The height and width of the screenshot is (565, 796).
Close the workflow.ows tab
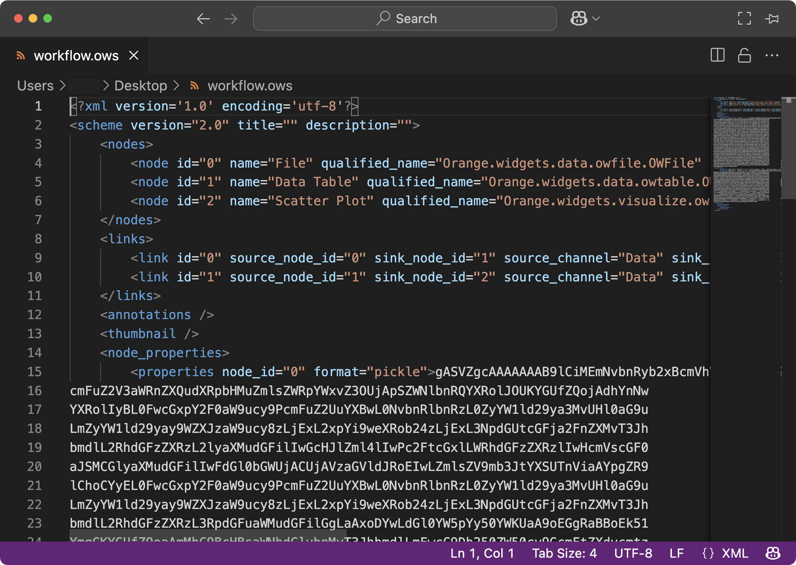pos(134,56)
